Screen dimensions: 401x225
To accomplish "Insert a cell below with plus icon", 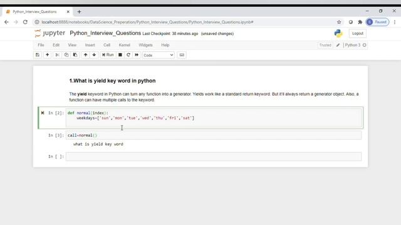I will [48, 55].
